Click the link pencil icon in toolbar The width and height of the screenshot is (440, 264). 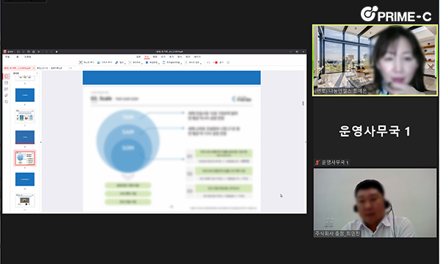coord(117,62)
